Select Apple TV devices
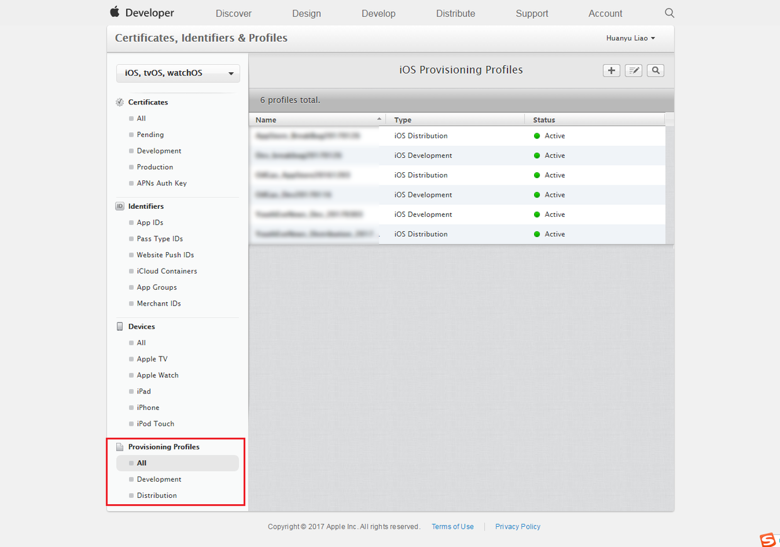The height and width of the screenshot is (547, 780). [152, 359]
